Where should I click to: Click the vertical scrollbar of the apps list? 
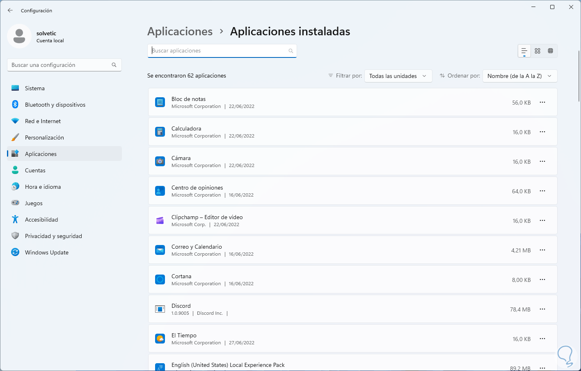pyautogui.click(x=579, y=76)
